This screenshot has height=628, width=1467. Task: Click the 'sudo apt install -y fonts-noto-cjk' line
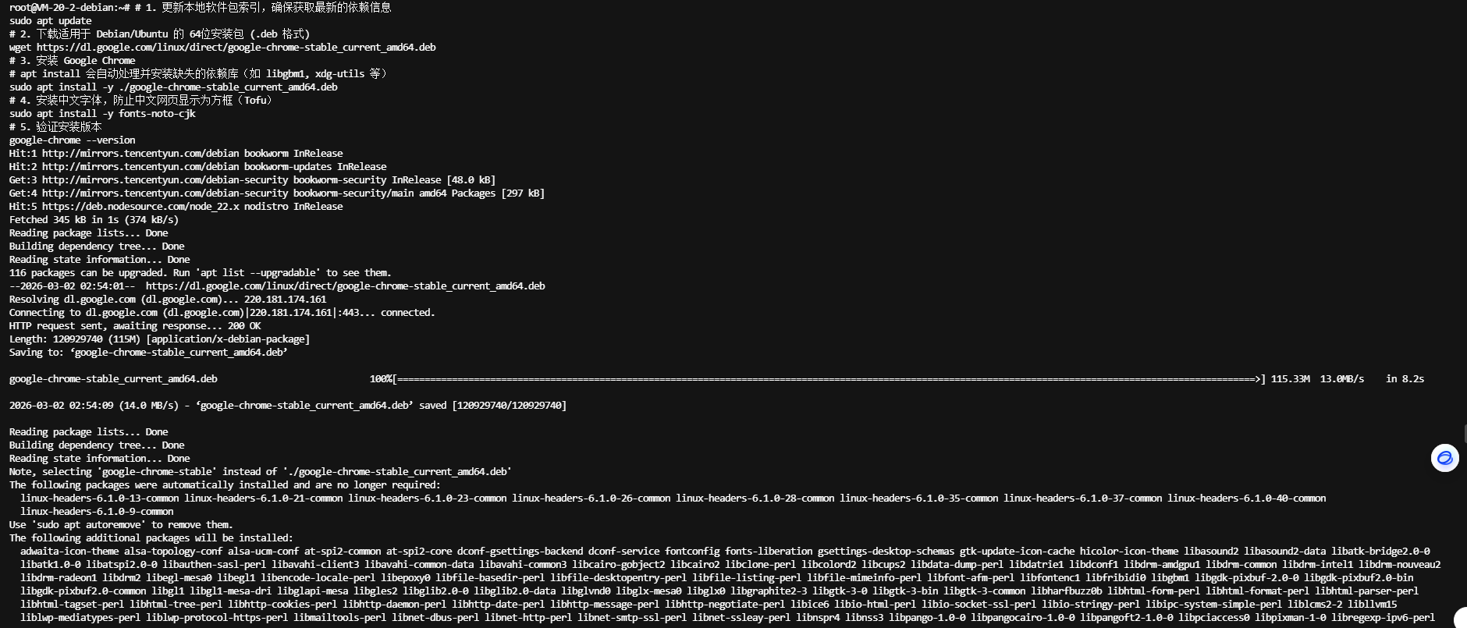click(x=102, y=114)
